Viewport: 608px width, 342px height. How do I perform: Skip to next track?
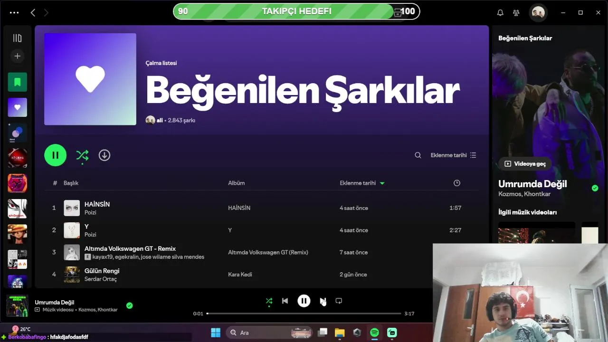323,301
